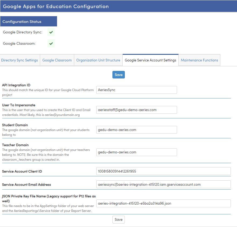Click the Student Domain label

(x=15, y=125)
